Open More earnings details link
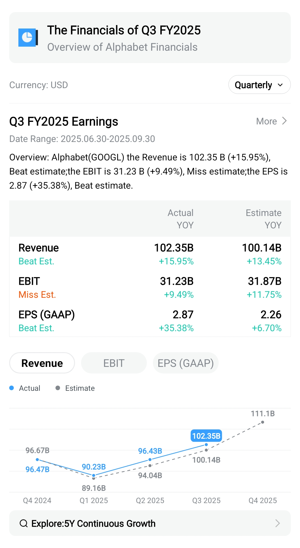300x548 pixels. click(x=266, y=121)
